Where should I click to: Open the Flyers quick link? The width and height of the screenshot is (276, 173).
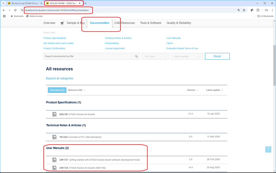pos(170,43)
